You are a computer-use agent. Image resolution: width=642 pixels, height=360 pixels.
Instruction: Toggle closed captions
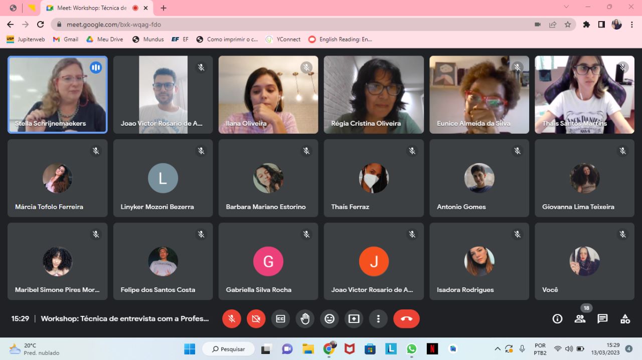pos(280,318)
